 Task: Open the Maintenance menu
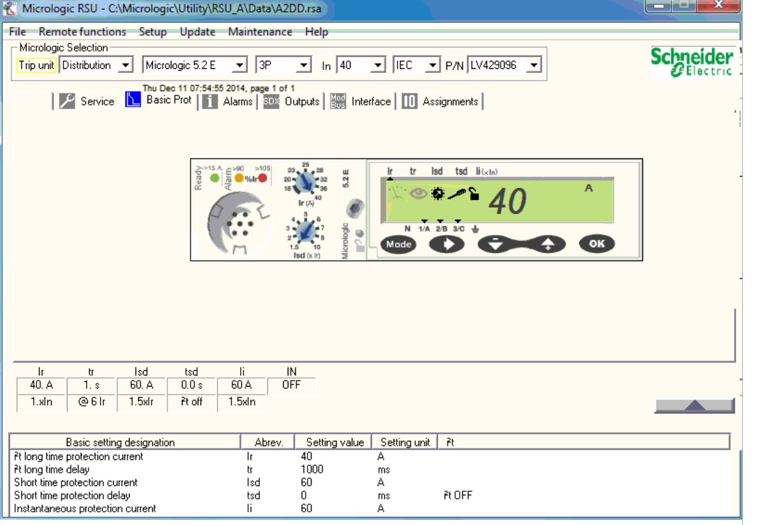point(259,32)
